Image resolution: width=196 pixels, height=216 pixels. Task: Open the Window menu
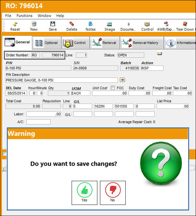coord(45,16)
